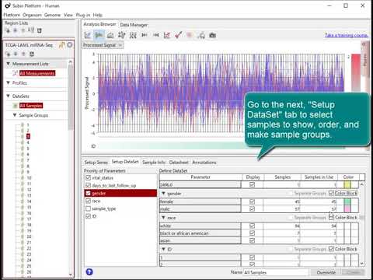Click the green color swatch for female

point(347,201)
